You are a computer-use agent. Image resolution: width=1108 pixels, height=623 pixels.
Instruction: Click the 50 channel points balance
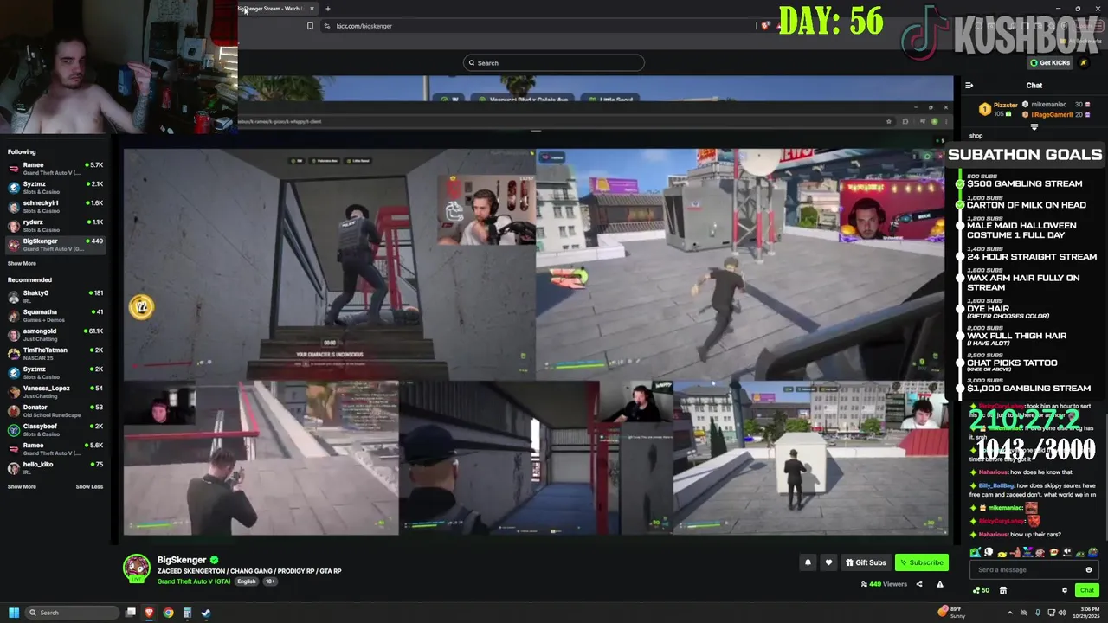coord(982,590)
